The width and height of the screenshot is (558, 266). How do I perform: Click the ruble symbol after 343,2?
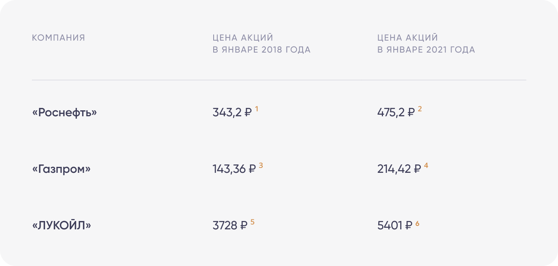pos(248,113)
